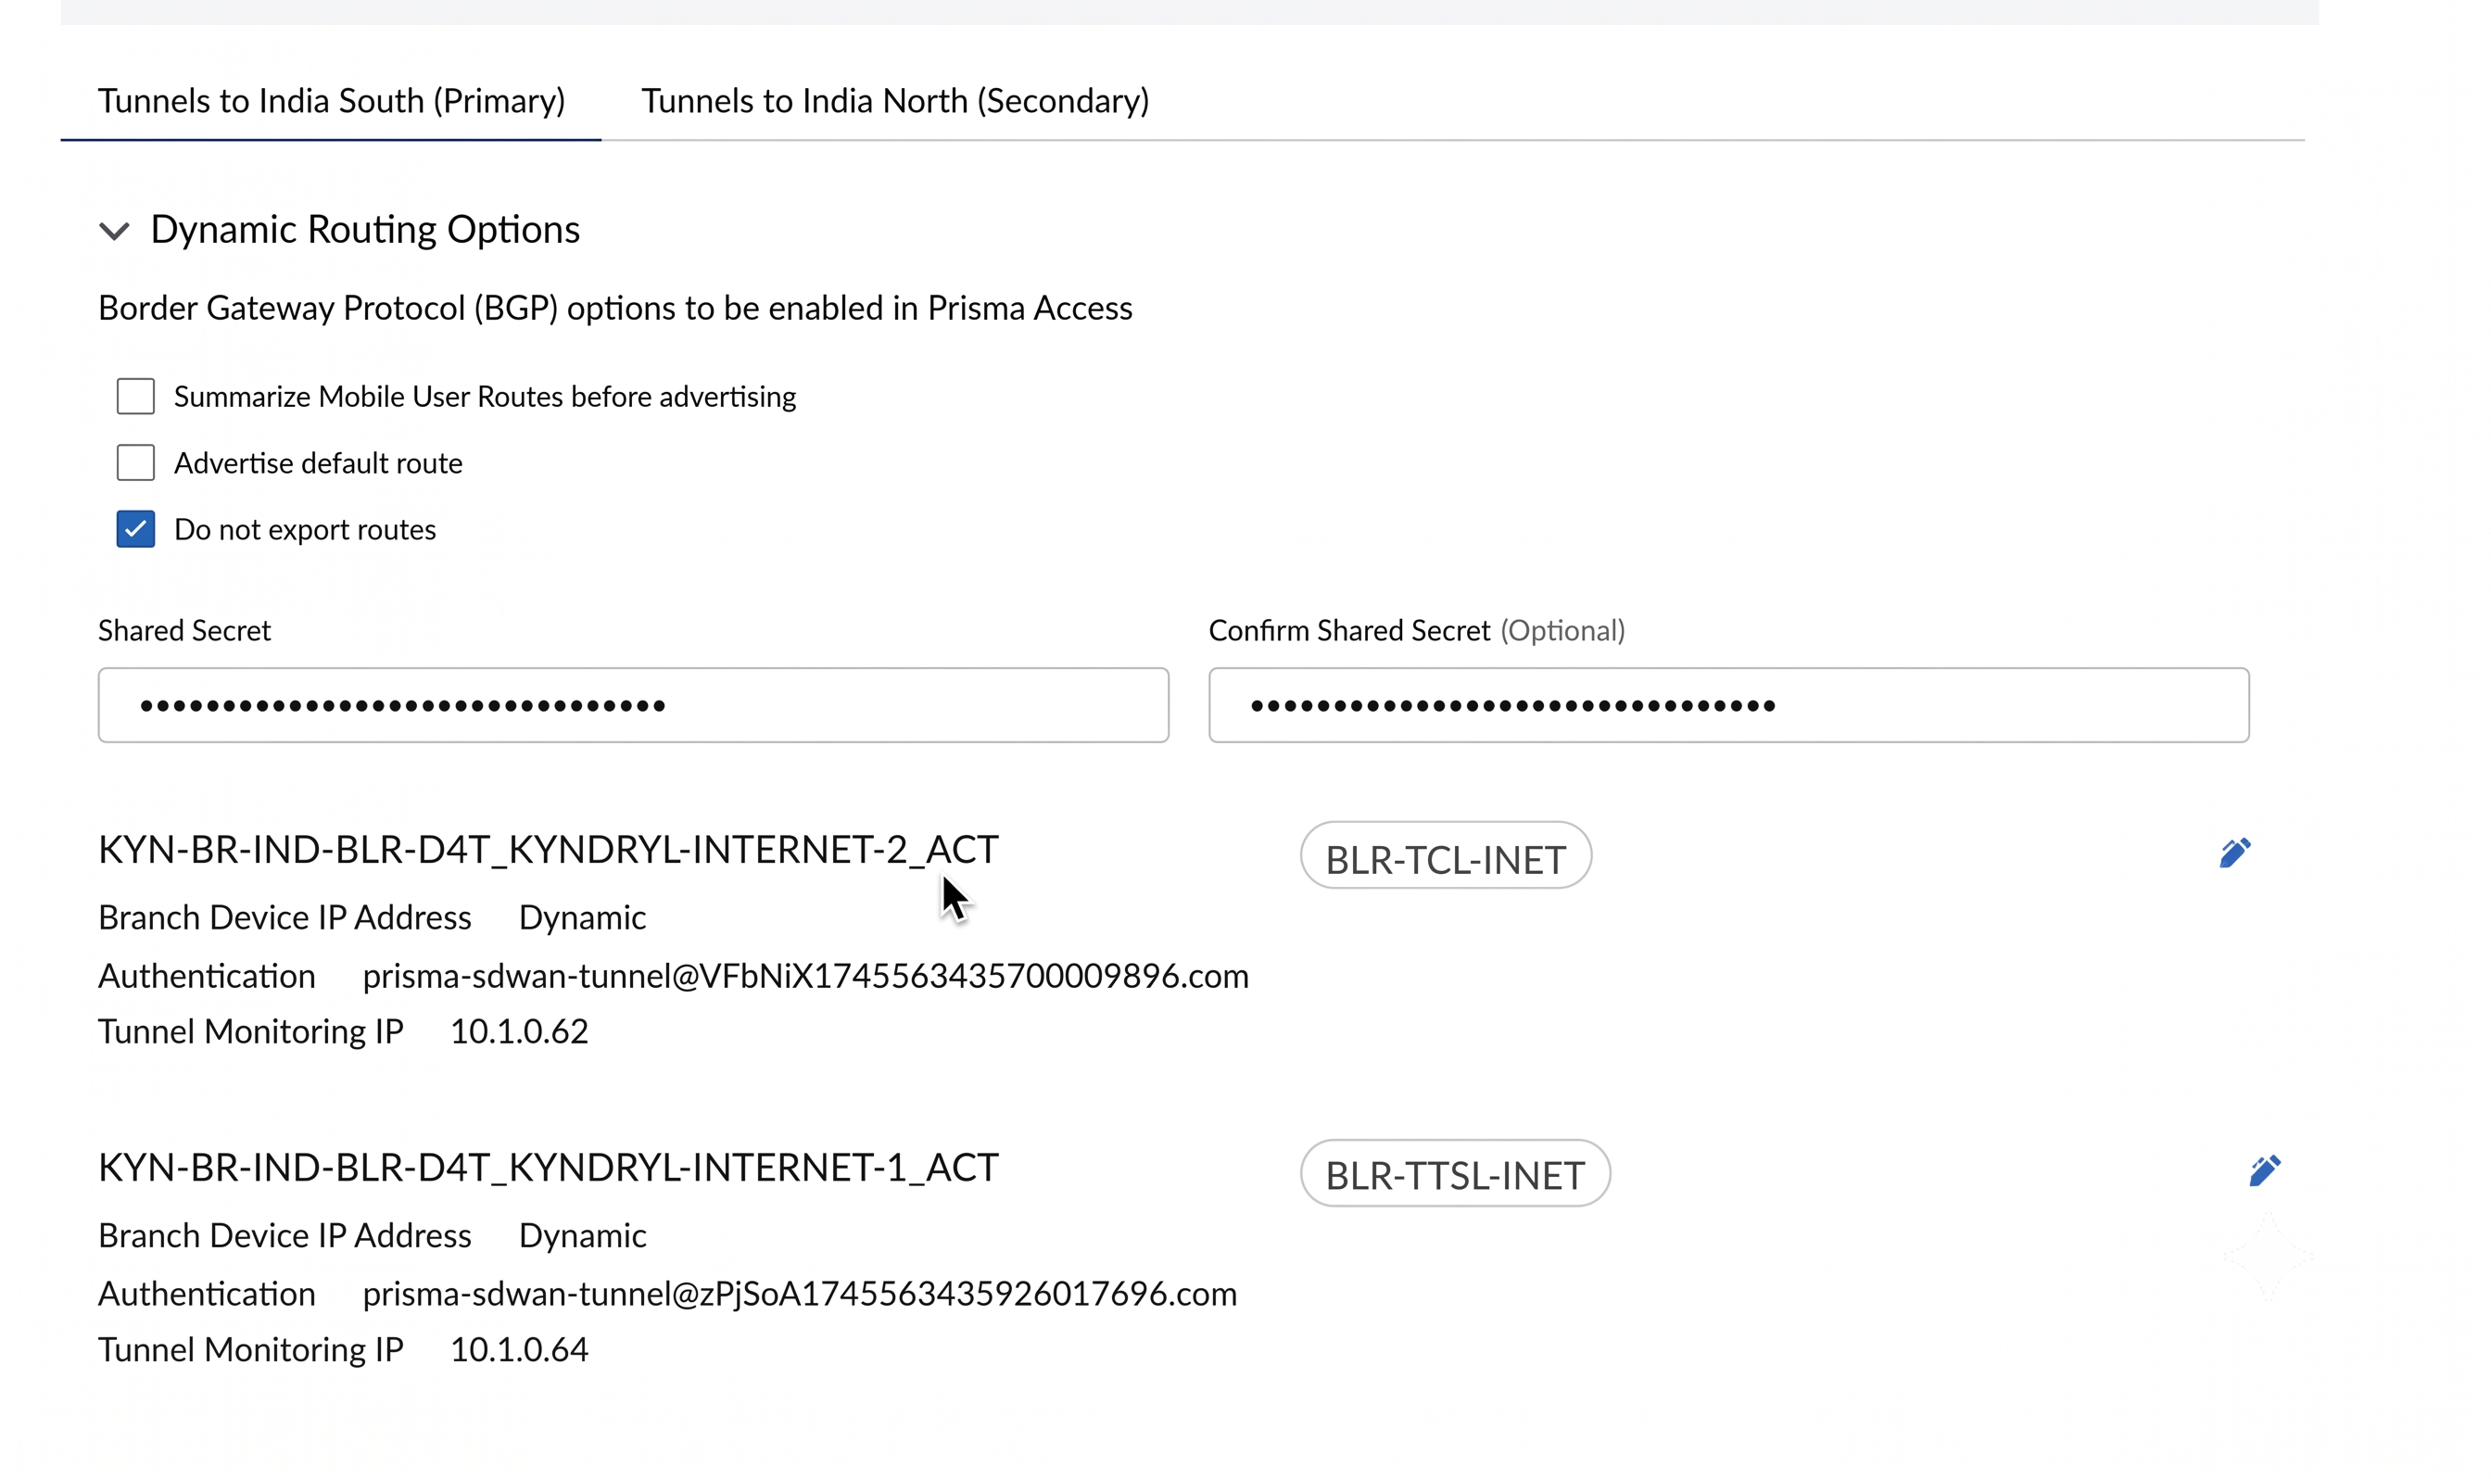
Task: Switch to Tunnels to India North (Secondary) tab
Action: [895, 101]
